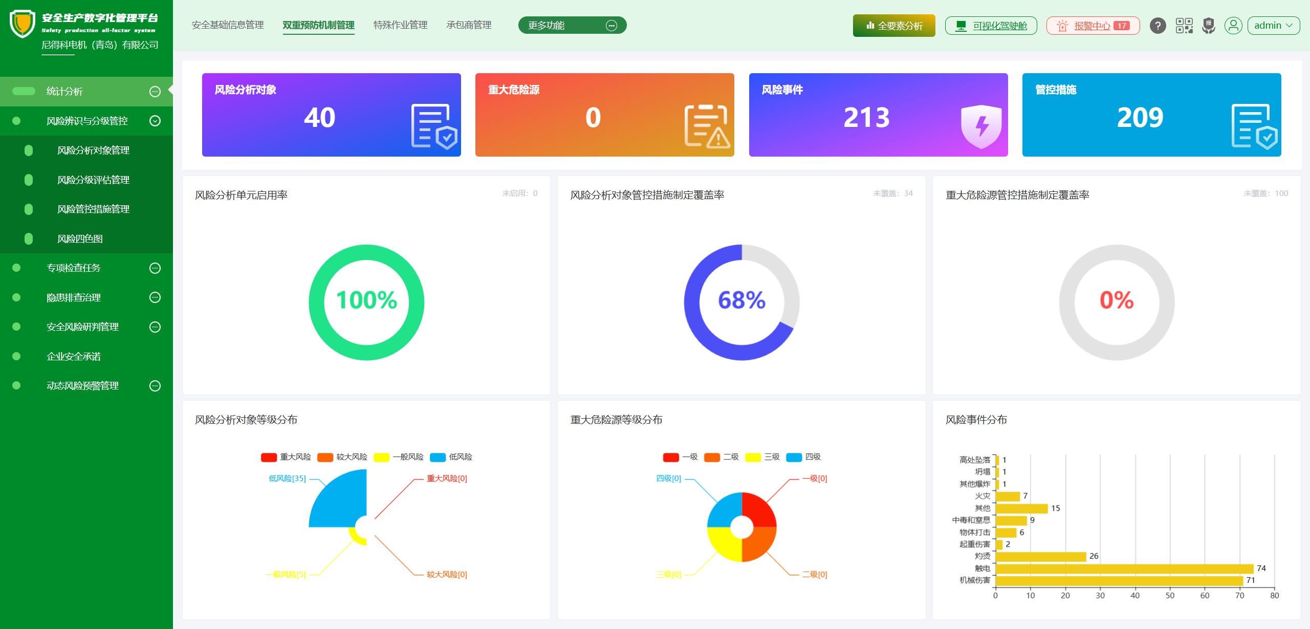
Task: Open the 可视化驾驶舱 link
Action: pos(991,26)
